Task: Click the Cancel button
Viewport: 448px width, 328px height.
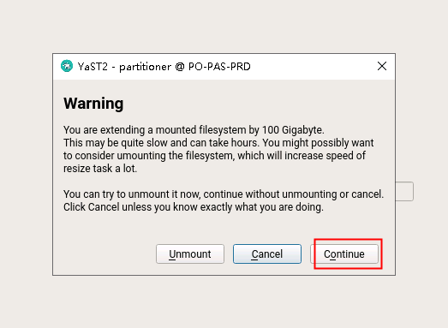Action: click(x=267, y=253)
